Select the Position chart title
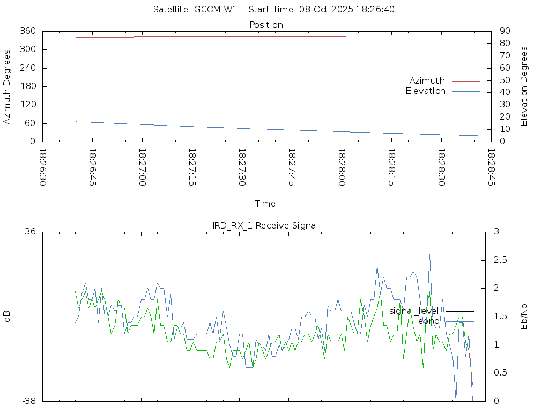The height and width of the screenshot is (412, 549). tap(266, 25)
